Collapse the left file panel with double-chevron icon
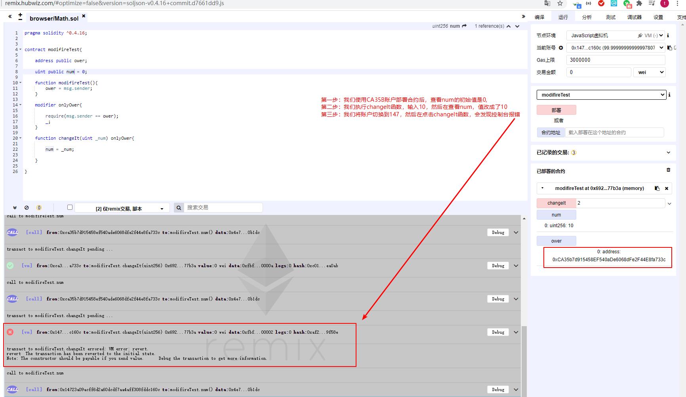 (x=10, y=17)
